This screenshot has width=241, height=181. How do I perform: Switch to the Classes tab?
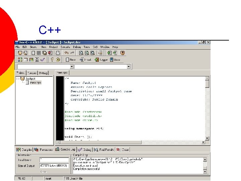(32, 73)
